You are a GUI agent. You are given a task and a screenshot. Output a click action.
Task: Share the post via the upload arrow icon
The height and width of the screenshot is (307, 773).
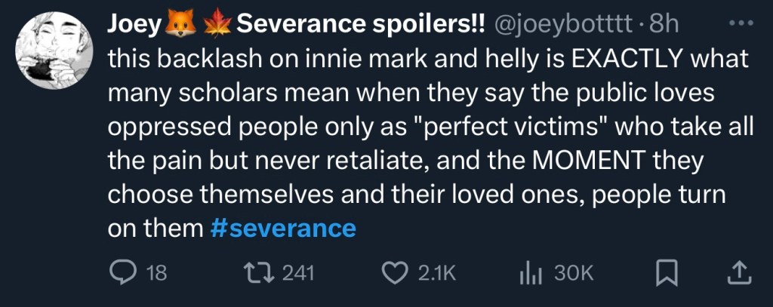[x=737, y=272]
